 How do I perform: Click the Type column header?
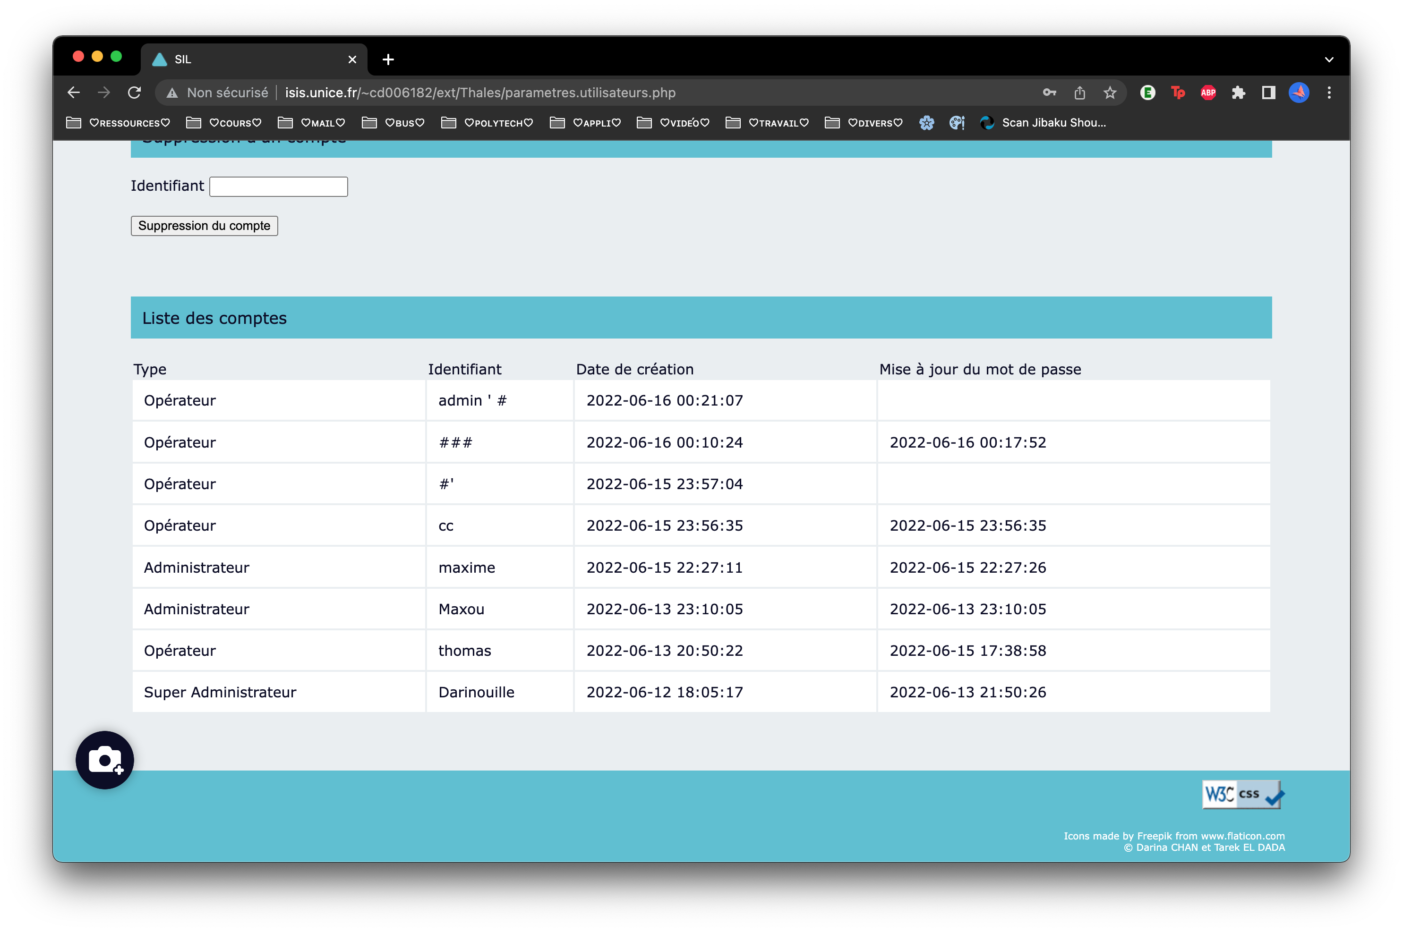click(x=150, y=370)
